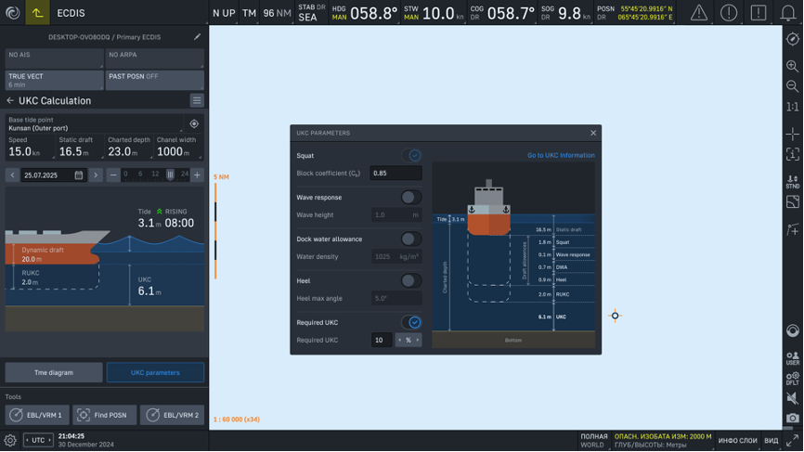Click the add-route icon in right sidebar
The image size is (804, 452).
(x=793, y=229)
